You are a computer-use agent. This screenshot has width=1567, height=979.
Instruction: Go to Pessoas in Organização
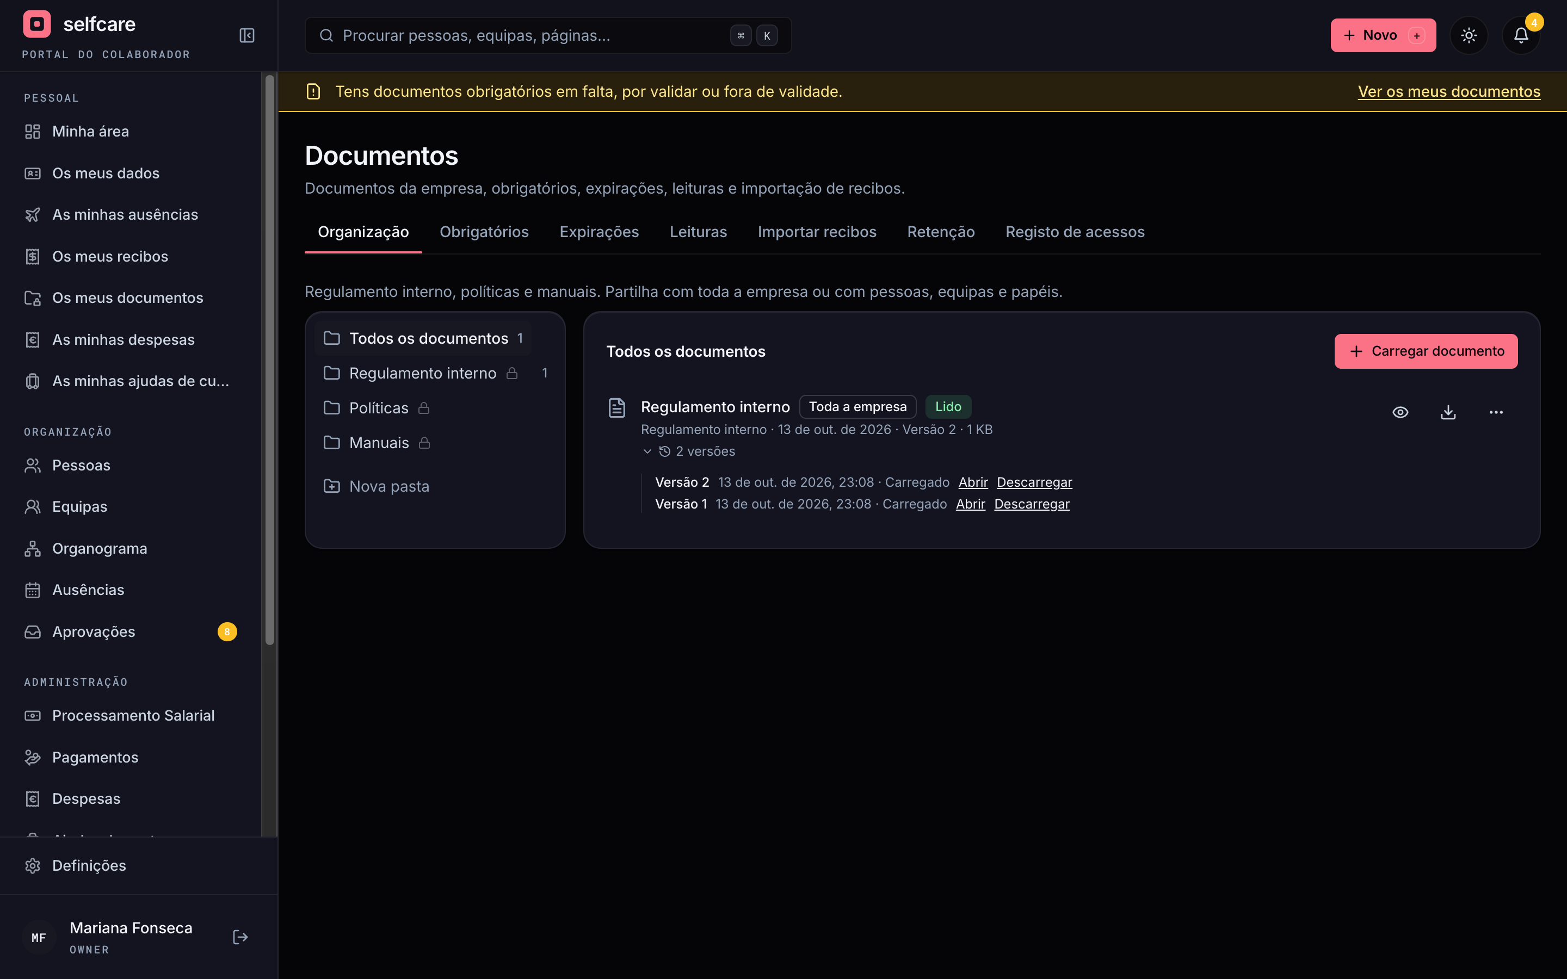(130, 465)
